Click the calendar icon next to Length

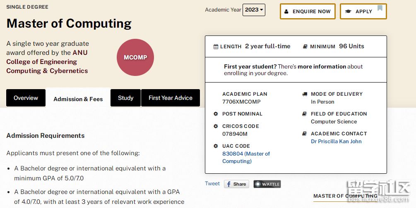[216, 47]
